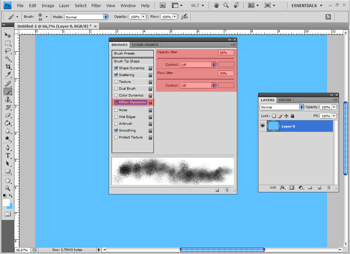Enable the Dual Brush checkbox

tap(116, 88)
